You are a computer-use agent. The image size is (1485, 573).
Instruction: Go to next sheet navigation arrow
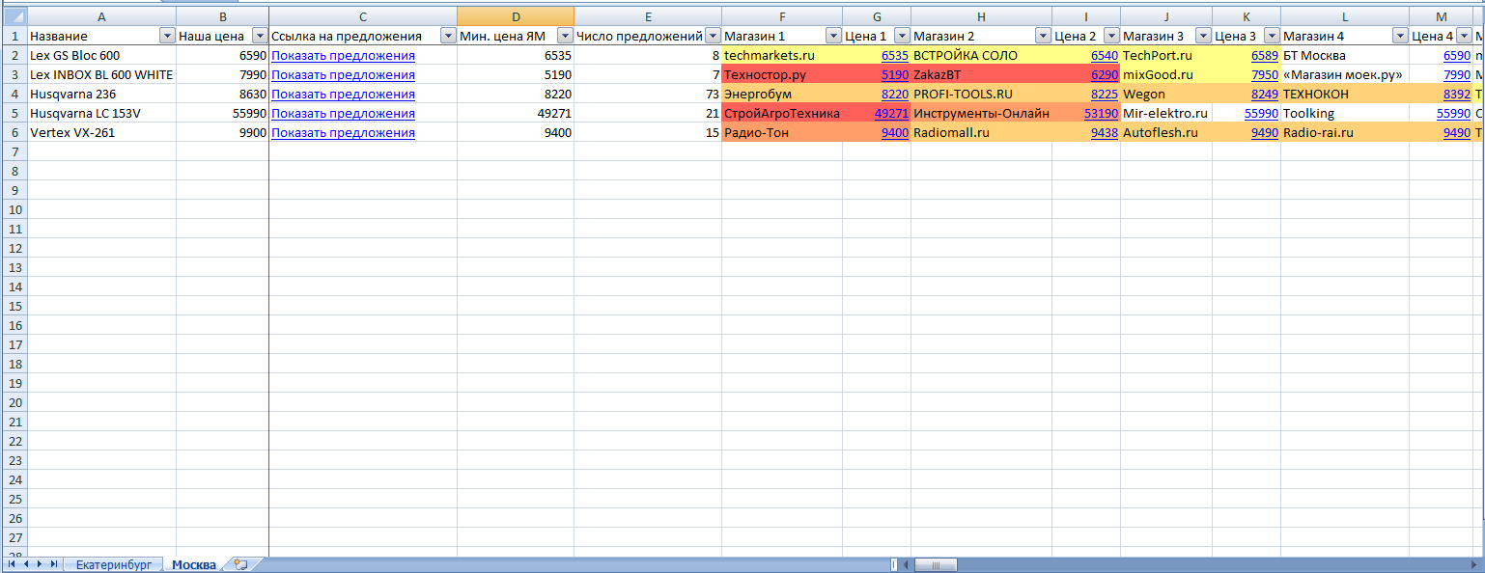click(x=41, y=564)
